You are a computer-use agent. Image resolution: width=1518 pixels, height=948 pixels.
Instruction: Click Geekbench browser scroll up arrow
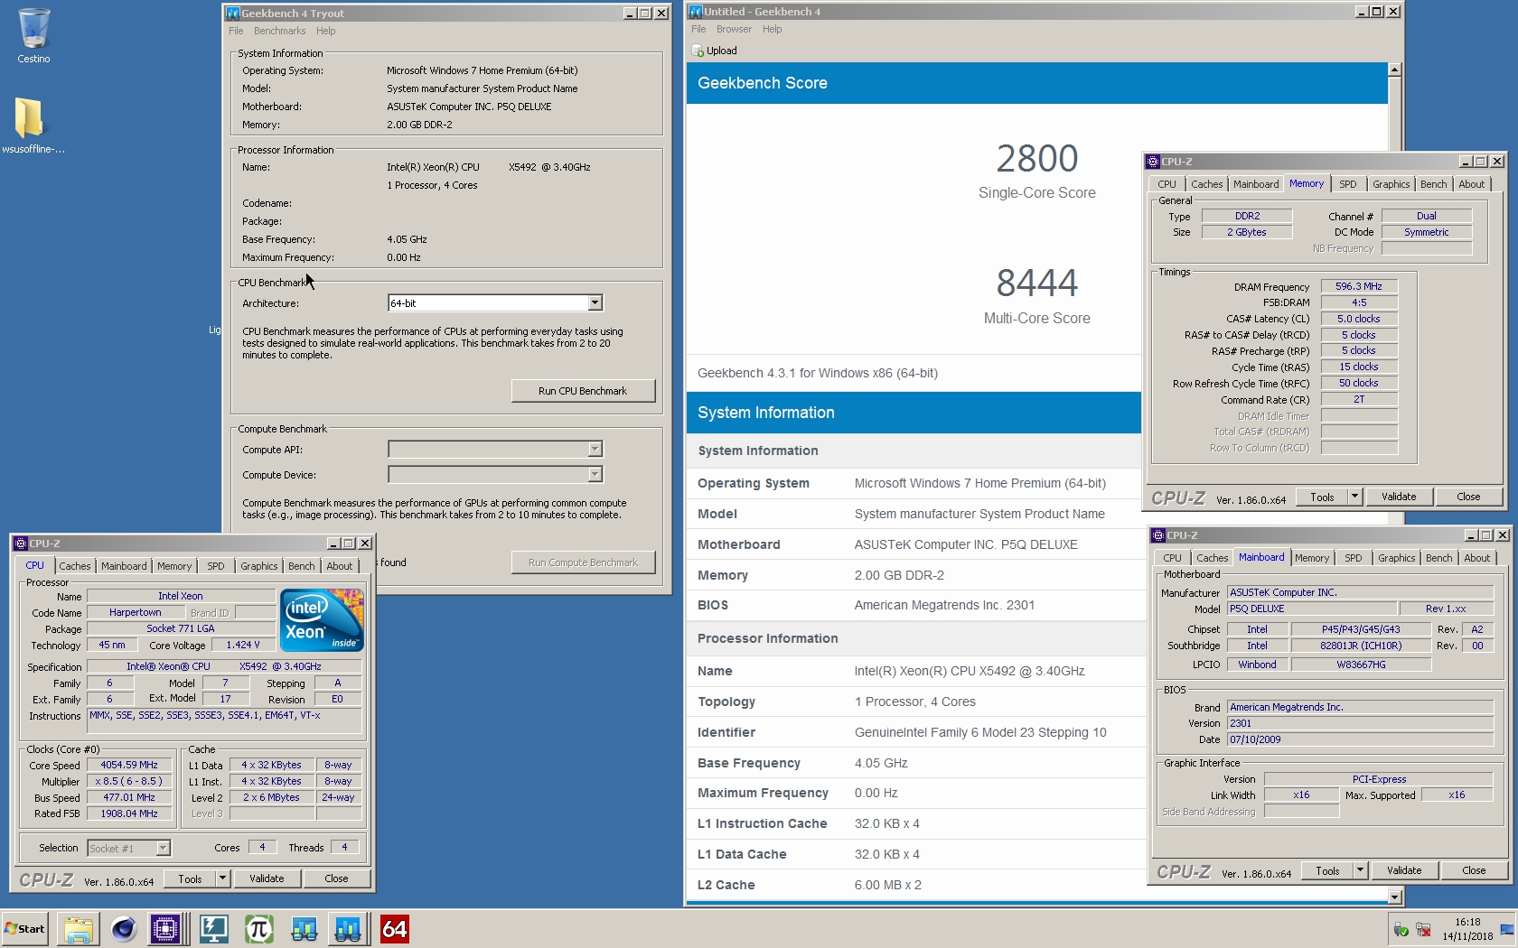tap(1394, 70)
